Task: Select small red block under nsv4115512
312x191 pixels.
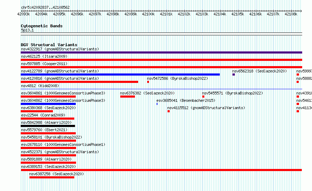Action: 169,111
